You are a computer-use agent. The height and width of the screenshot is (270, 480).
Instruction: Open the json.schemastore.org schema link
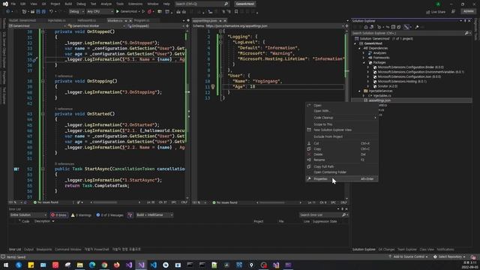pos(236,26)
